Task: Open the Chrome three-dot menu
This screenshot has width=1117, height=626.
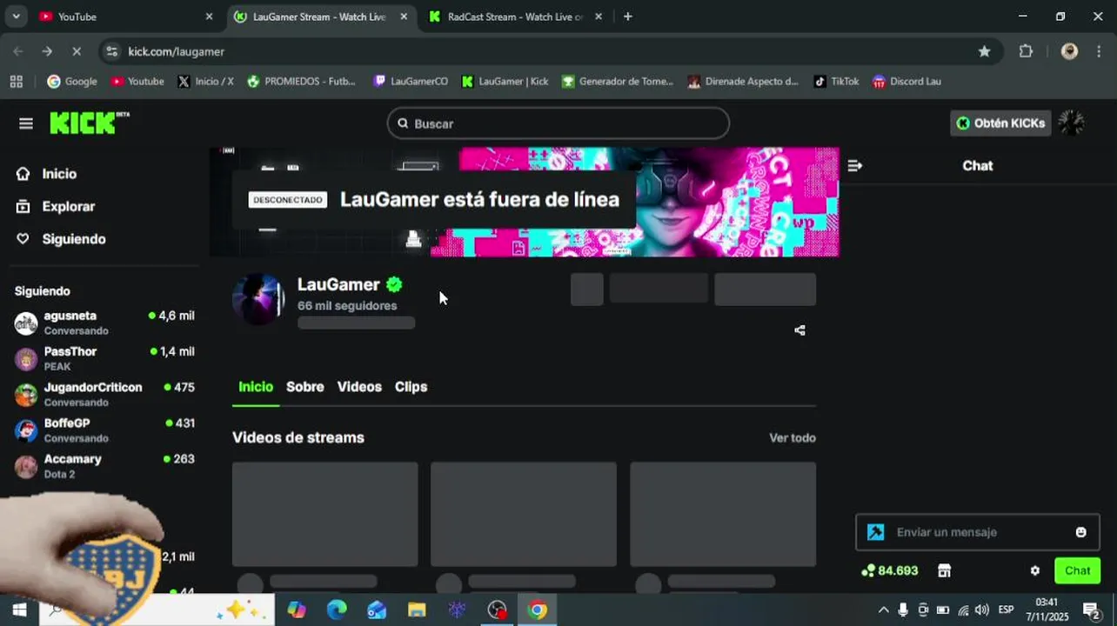Action: coord(1098,51)
